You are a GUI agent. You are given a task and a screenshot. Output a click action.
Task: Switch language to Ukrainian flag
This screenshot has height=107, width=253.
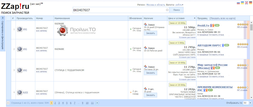click(x=242, y=3)
